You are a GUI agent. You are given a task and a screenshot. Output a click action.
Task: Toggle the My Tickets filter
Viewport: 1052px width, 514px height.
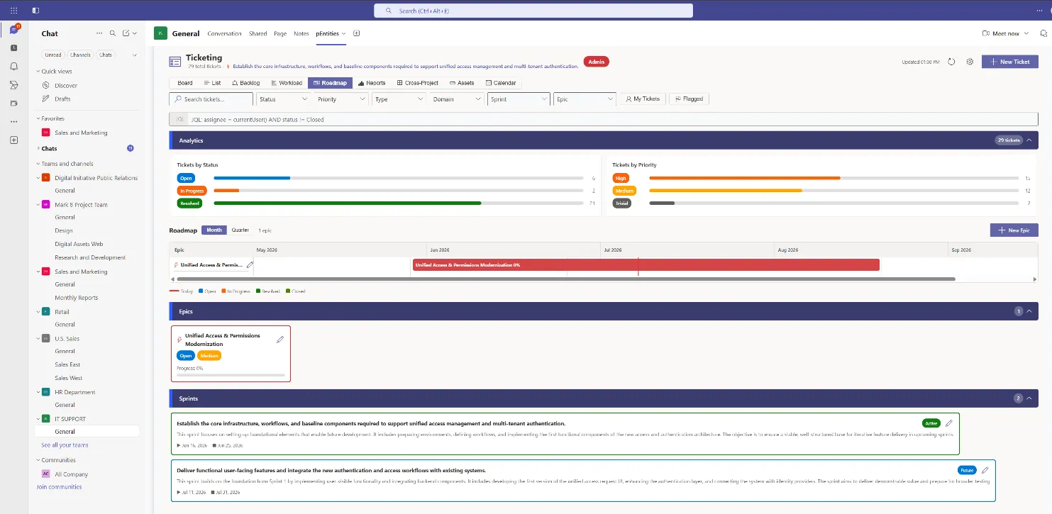pos(642,99)
